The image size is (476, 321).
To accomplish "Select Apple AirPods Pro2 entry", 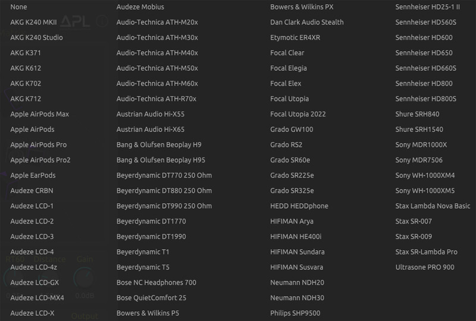I will 40,160.
